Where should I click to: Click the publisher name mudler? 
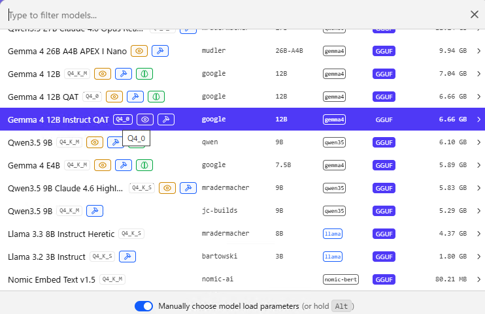click(x=214, y=50)
